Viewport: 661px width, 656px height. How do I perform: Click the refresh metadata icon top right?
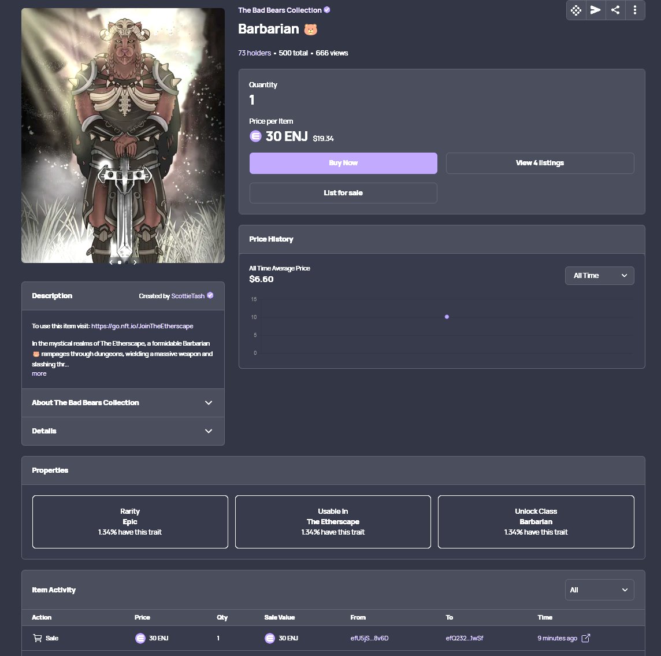click(575, 10)
